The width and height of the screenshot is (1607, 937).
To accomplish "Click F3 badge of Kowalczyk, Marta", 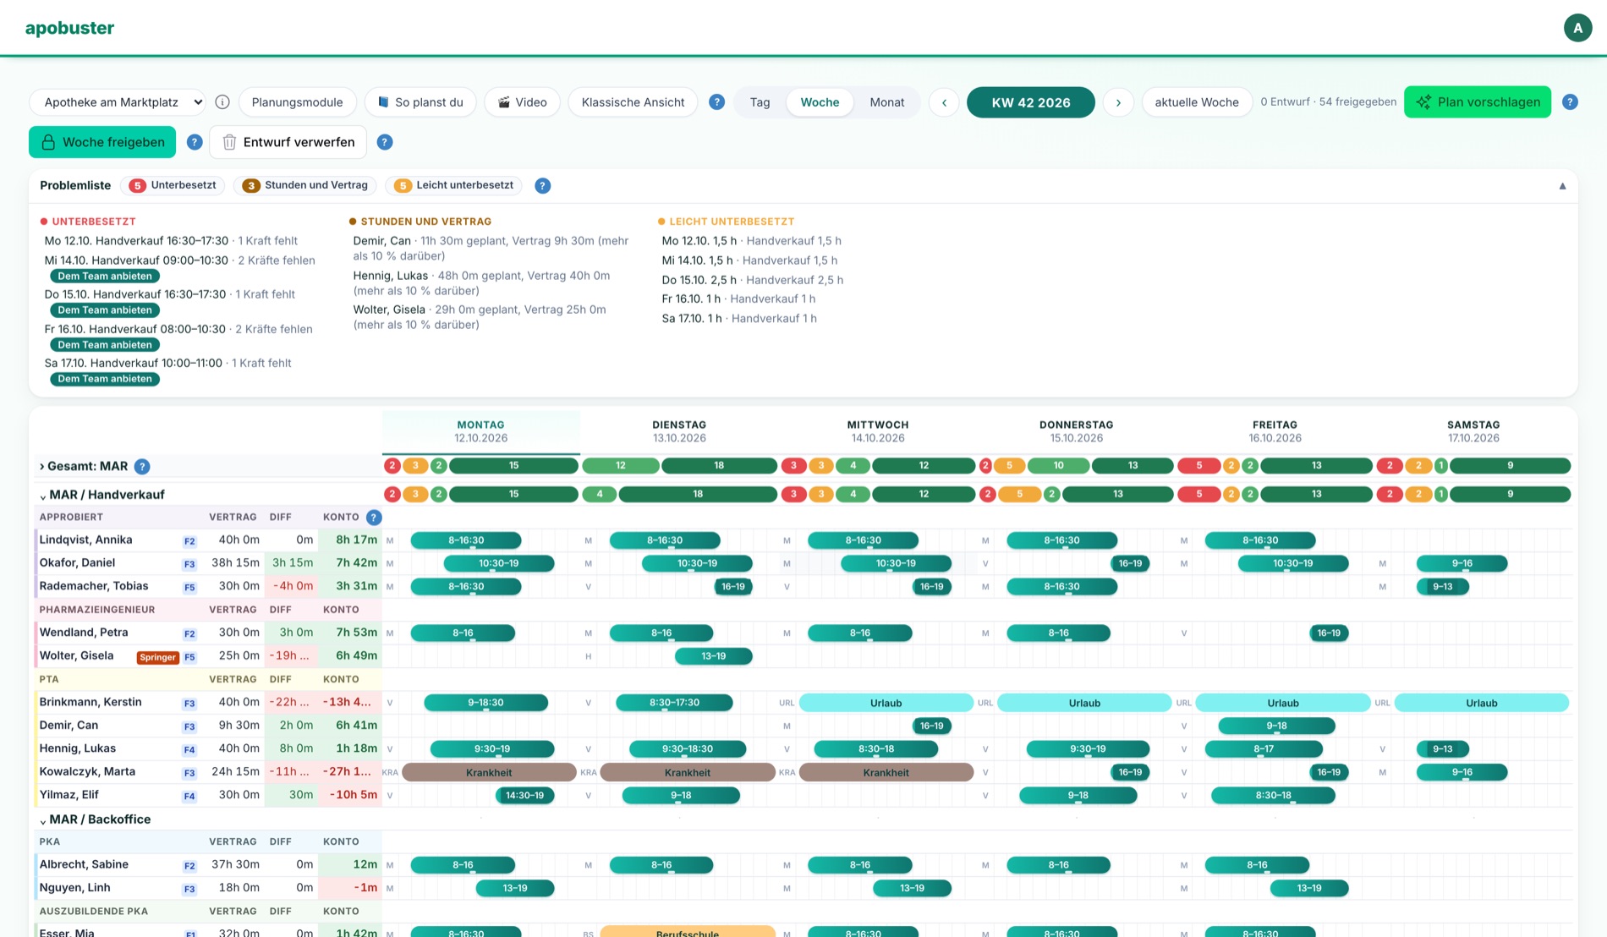I will [x=189, y=773].
